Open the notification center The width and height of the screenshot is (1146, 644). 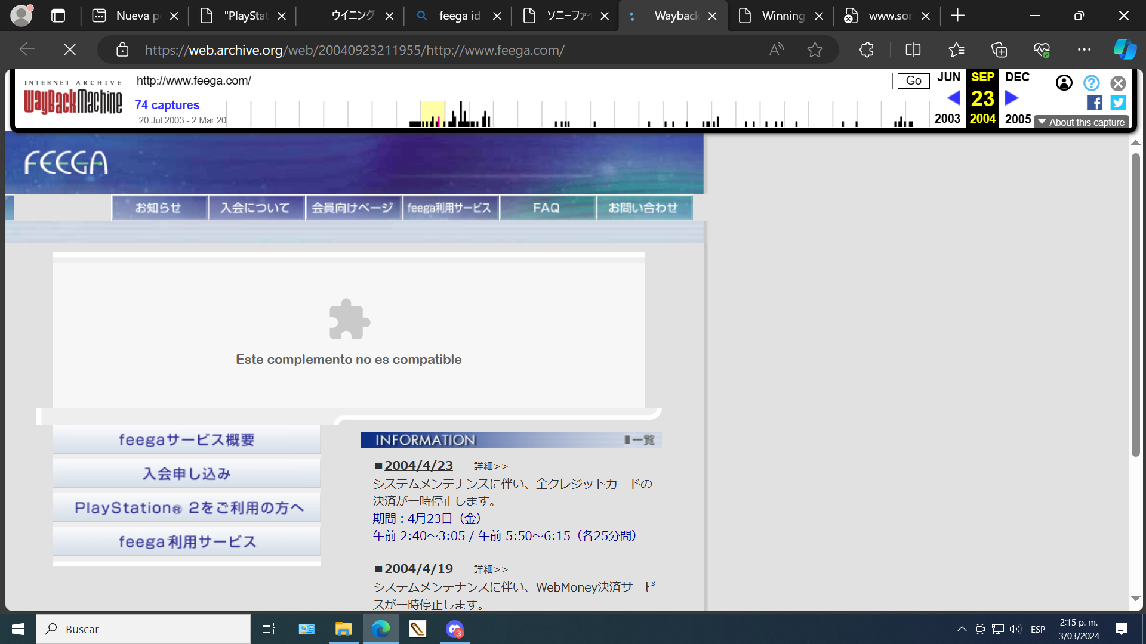[x=1122, y=629]
